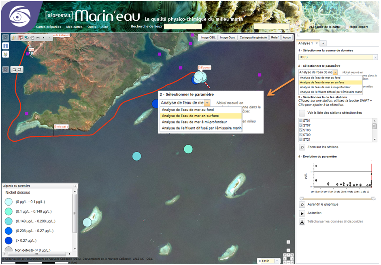Activate the pan hand tool
Viewport: 381px width, 265px height.
tap(32, 38)
